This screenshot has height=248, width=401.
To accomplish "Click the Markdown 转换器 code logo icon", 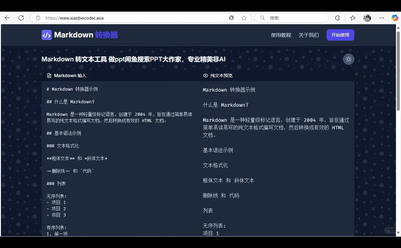I will (x=46, y=35).
